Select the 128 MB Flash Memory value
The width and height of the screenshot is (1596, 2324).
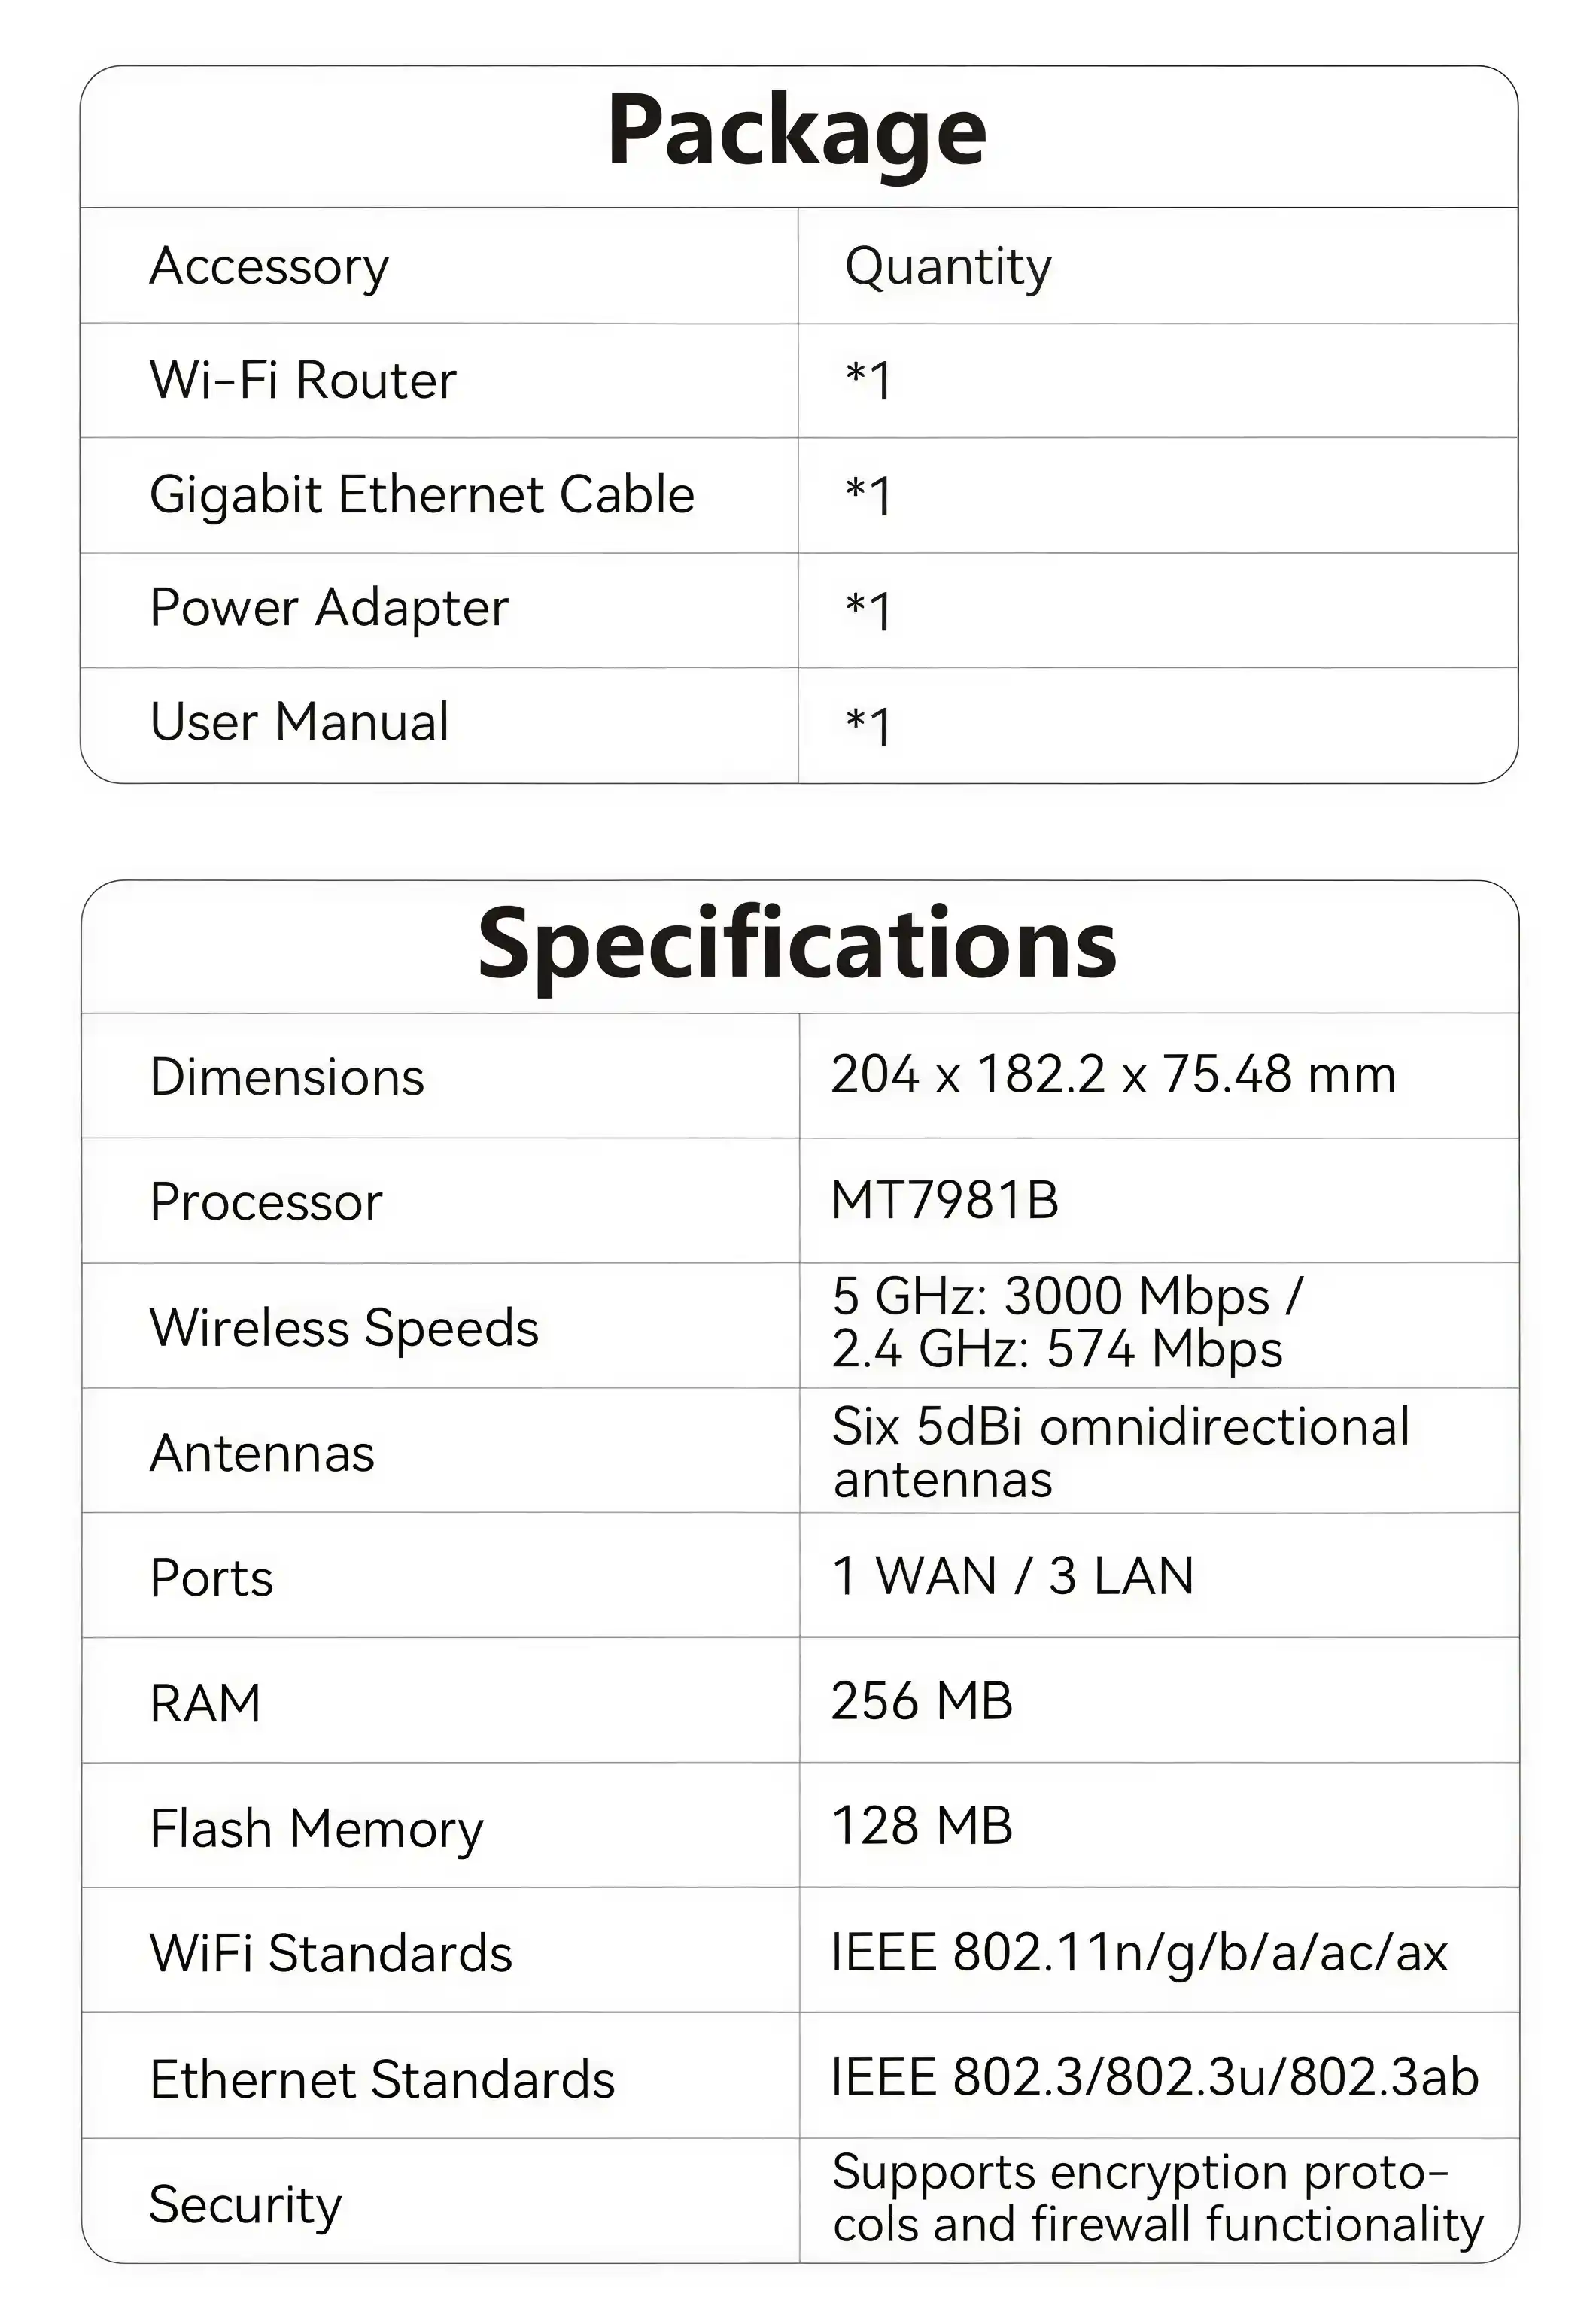click(x=921, y=1826)
